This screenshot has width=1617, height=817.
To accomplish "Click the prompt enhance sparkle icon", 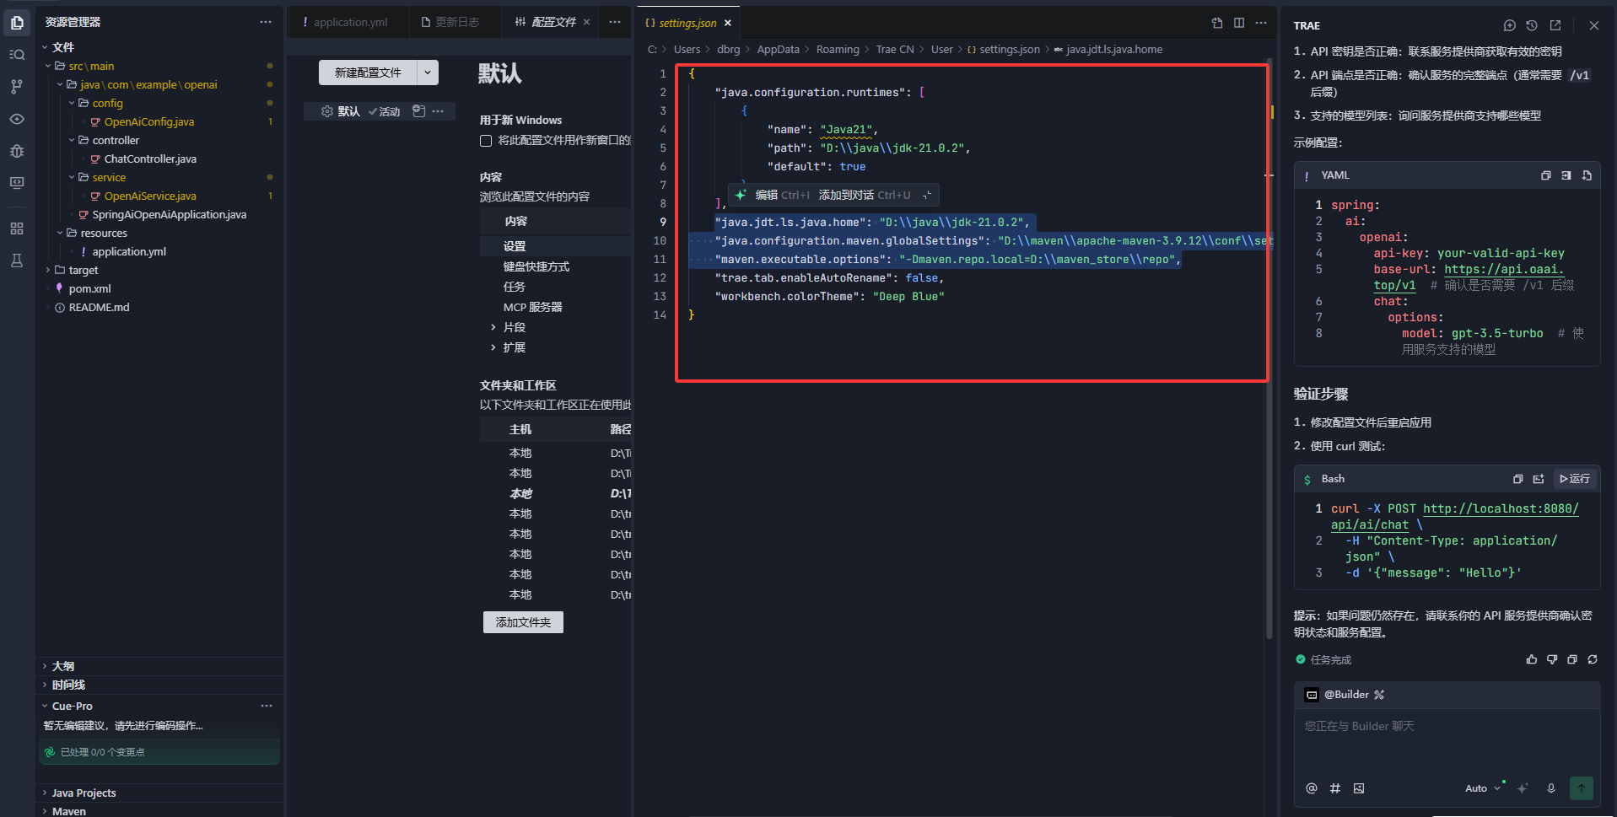I will (x=1523, y=788).
